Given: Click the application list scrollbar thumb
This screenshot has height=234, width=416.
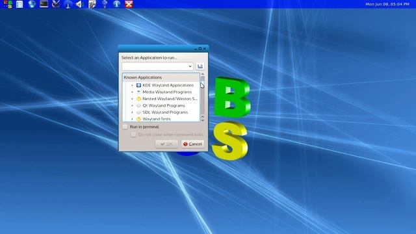Looking at the screenshot, I should 203,79.
